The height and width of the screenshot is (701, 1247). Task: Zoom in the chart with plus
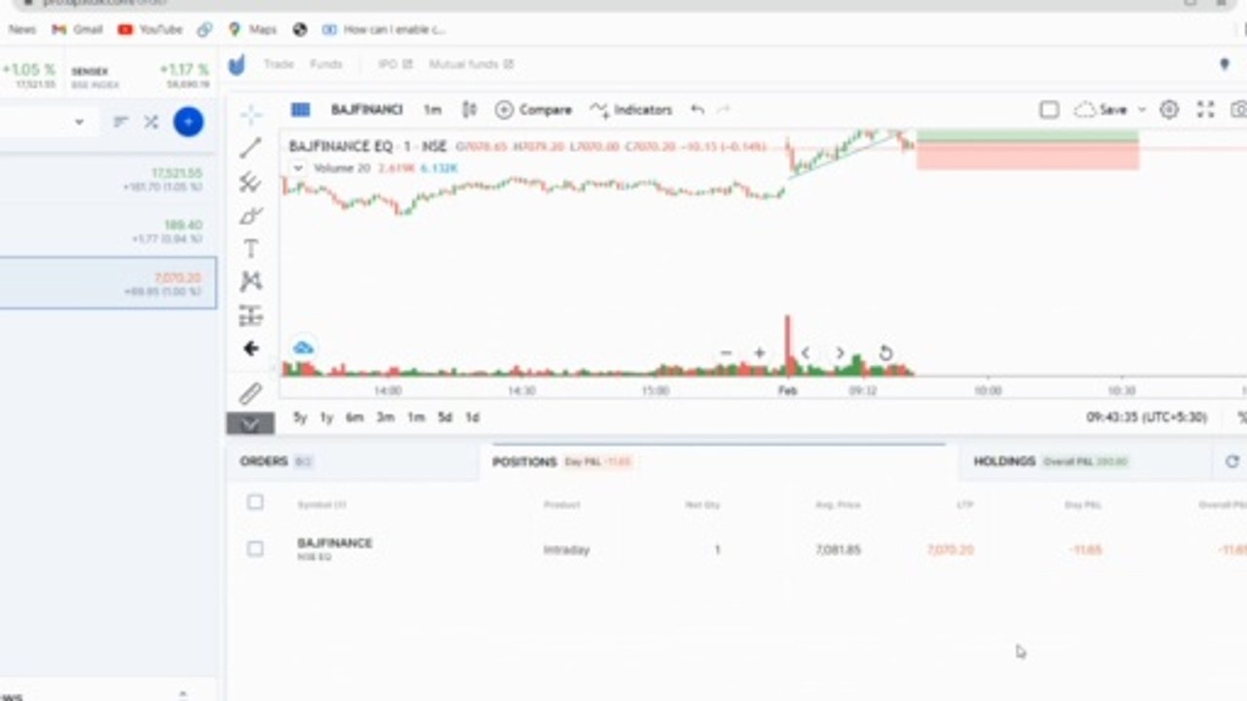[x=759, y=353]
